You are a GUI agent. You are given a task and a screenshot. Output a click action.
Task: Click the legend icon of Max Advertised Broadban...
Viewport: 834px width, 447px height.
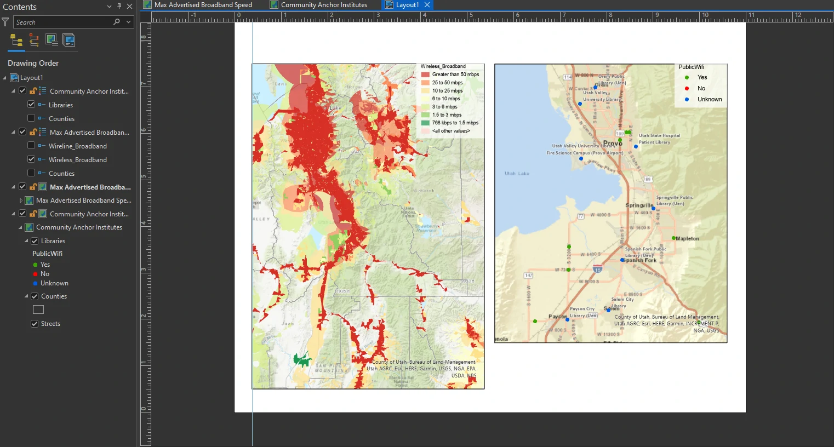pos(42,133)
